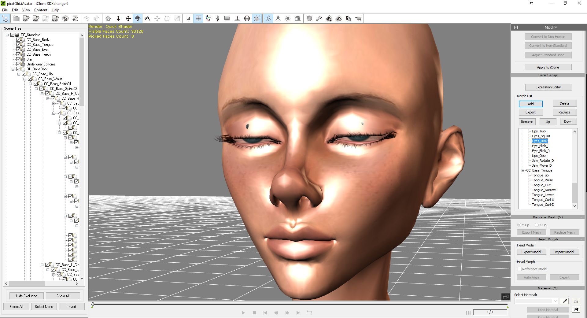Collapse the CC_Base_Hip tree node
Screen dimensions: 587x318
[19, 74]
